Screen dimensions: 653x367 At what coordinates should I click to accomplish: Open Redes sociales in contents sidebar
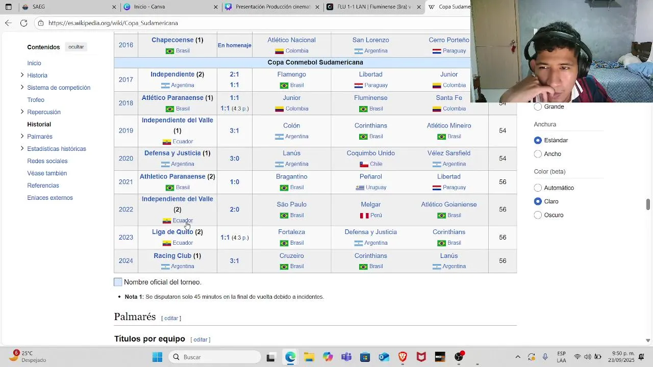coord(47,161)
